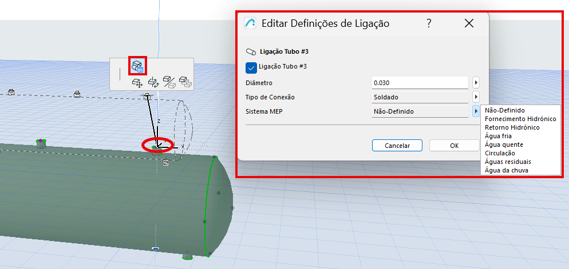The width and height of the screenshot is (569, 269).
Task: Select Águas residuais system option
Action: [x=508, y=162]
